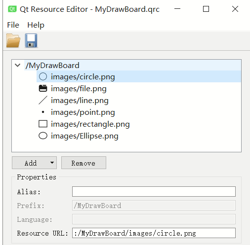
Task: Select images/circle.png in the tree
Action: coord(139,76)
